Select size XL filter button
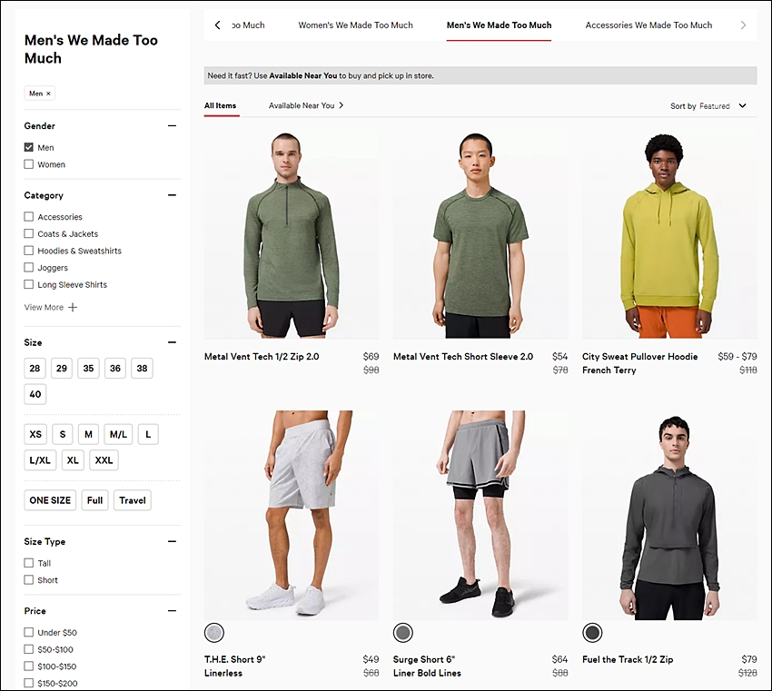 [x=73, y=460]
